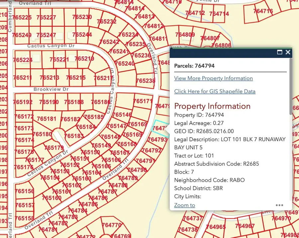Select parcel 764716 in the top right
This screenshot has width=299, height=238.
[x=262, y=11]
